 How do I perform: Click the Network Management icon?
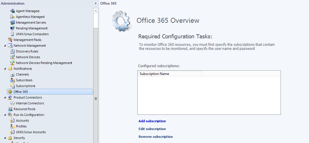[x=10, y=46]
